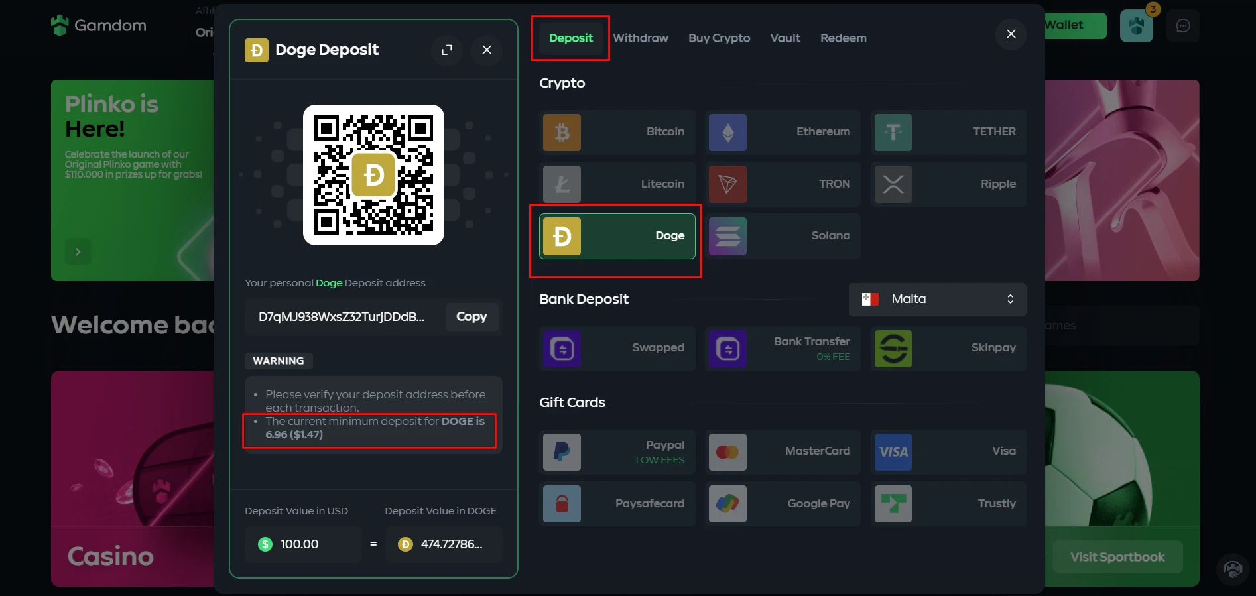1256x596 pixels.
Task: Expand the Doge Deposit panel
Action: [x=447, y=50]
